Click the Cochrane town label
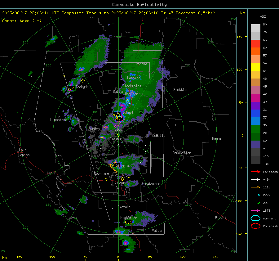Screen dimensions: 279x261 pos(101,173)
